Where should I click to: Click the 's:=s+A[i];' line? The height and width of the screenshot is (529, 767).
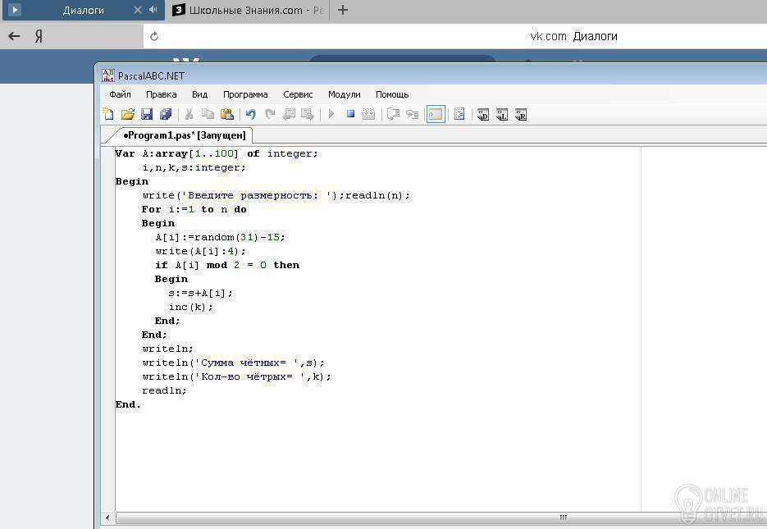[200, 293]
